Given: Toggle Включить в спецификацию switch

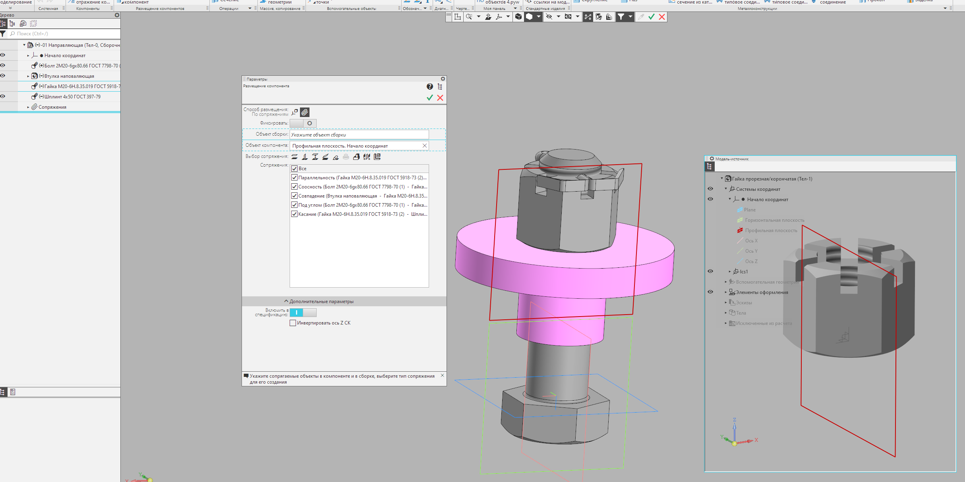Looking at the screenshot, I should (x=303, y=313).
